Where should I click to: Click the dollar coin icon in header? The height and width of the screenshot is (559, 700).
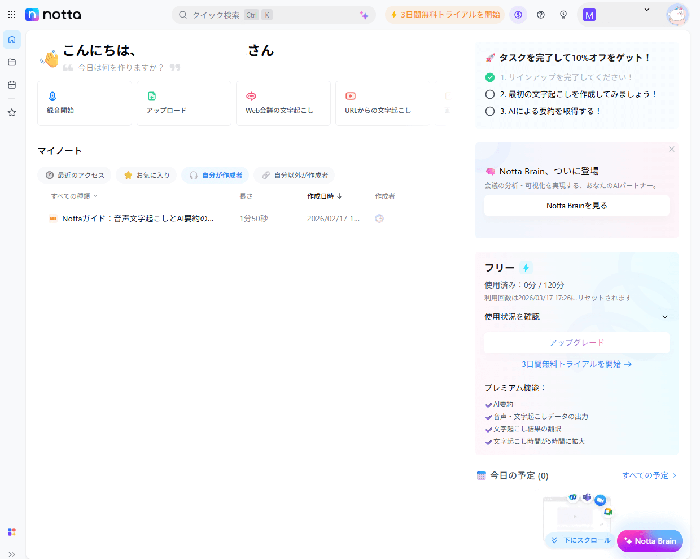(x=518, y=15)
